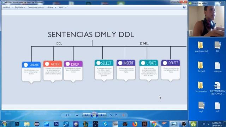Open the practicaservlet desktop folder
Screen dimensions: 226x127
pos(201,47)
